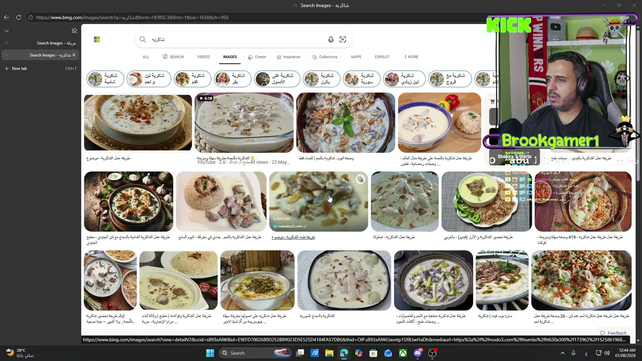Open the Xbox app from the taskbar
Screen dimensions: 642x361
click(403, 353)
